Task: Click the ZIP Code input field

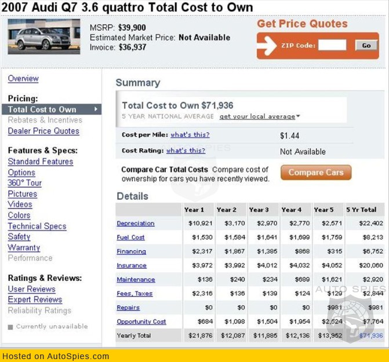Action: coord(332,45)
